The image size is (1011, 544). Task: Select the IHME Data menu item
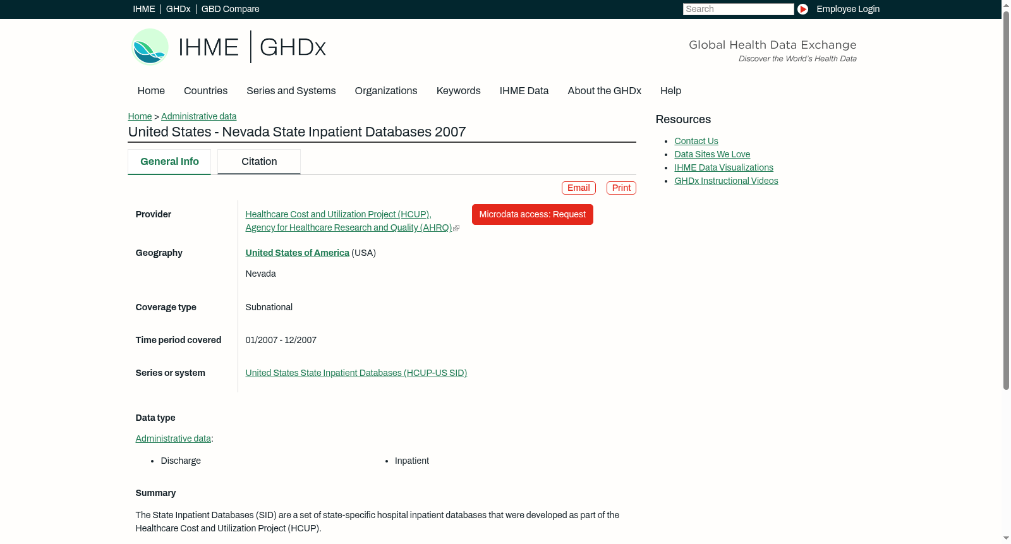point(524,91)
